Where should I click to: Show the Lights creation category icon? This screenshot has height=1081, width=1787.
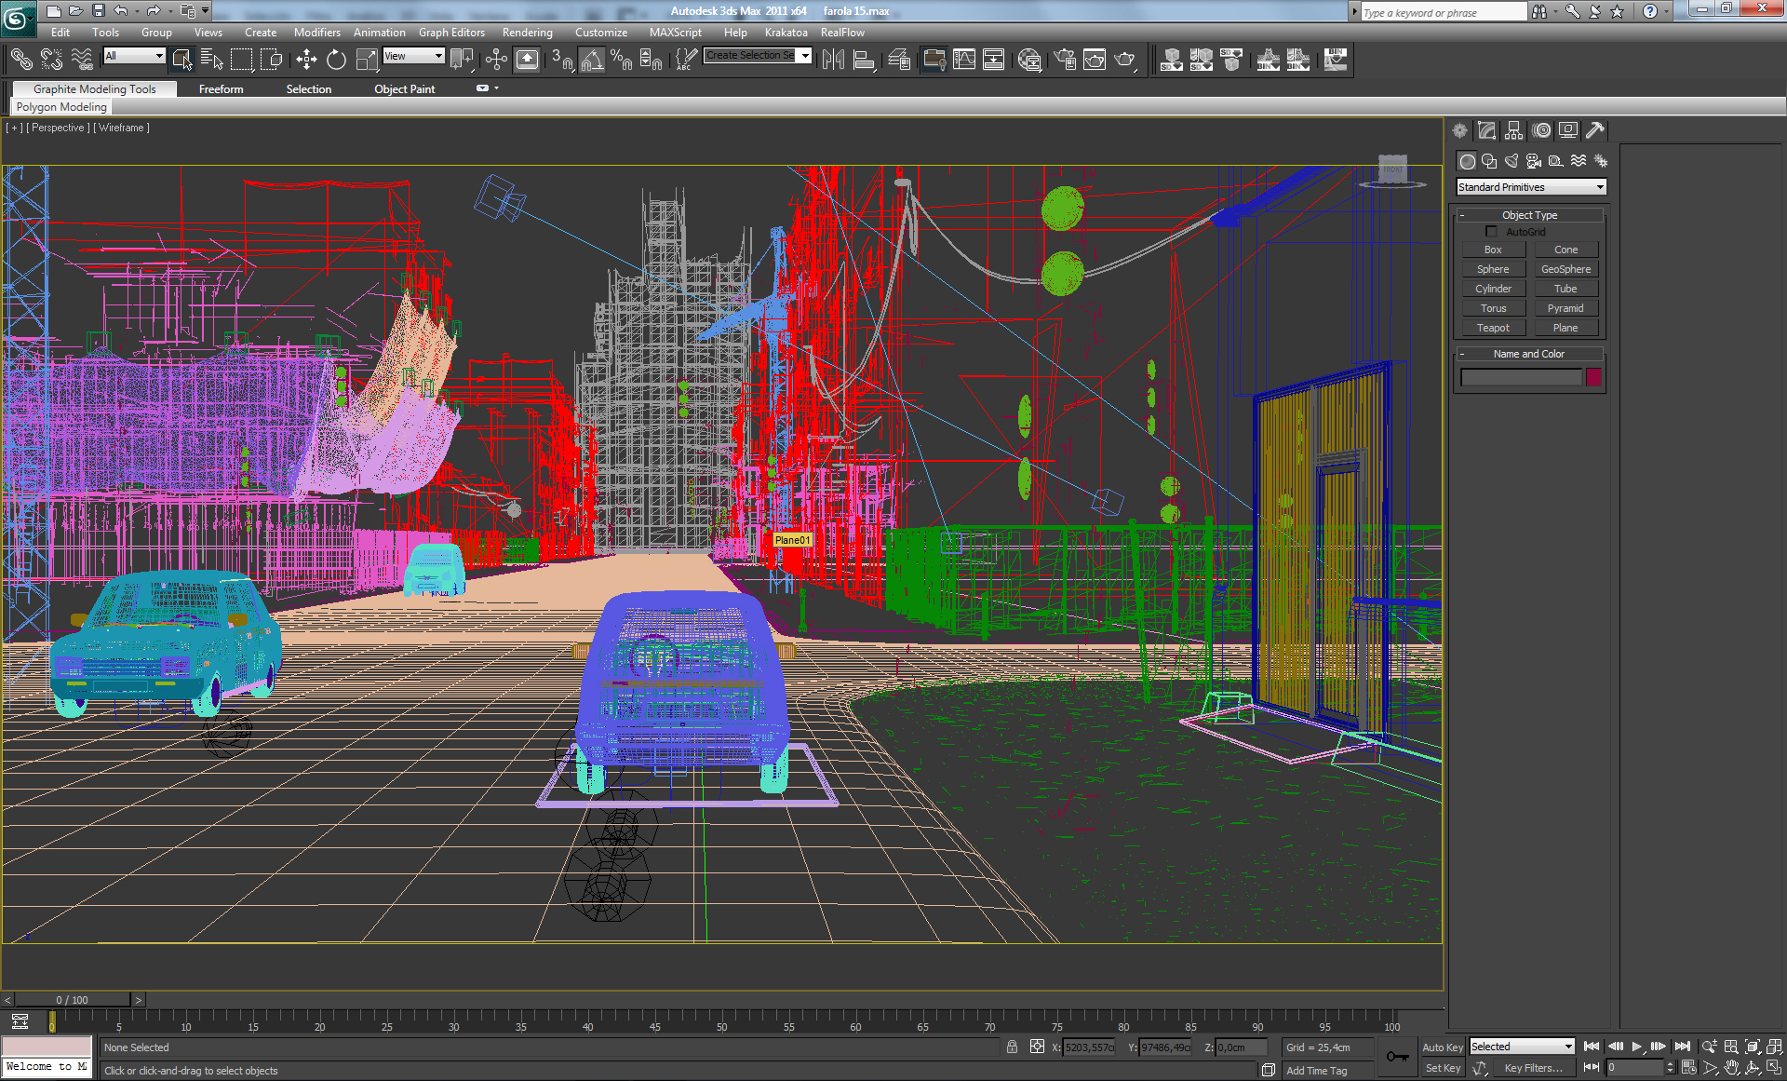[1512, 161]
